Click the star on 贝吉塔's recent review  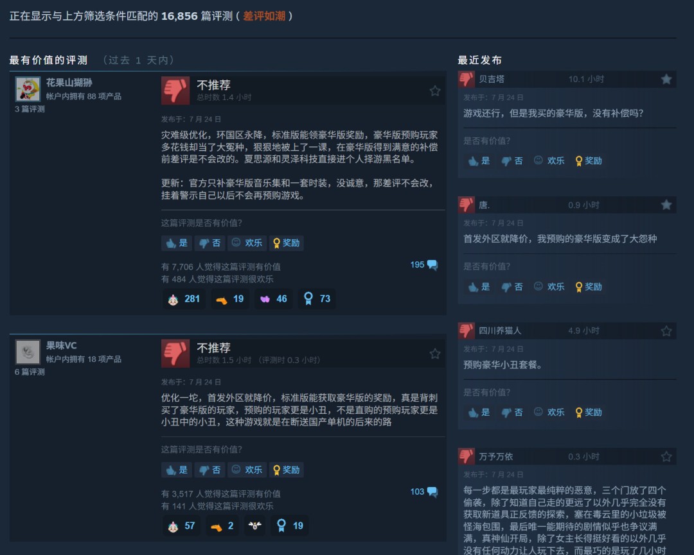coord(666,79)
